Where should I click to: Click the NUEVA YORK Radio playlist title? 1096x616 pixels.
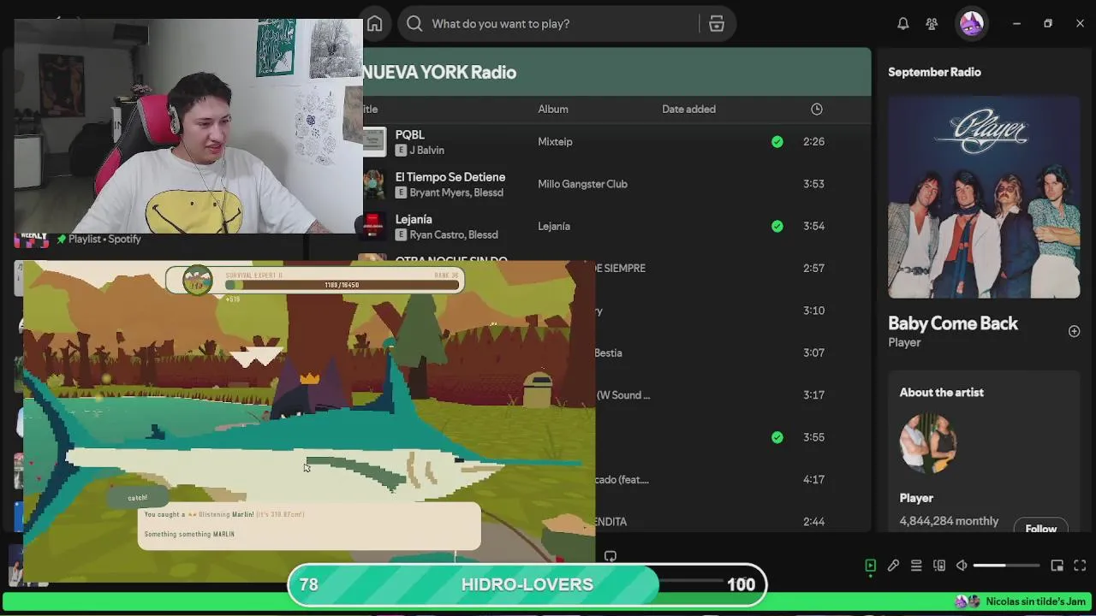(x=439, y=72)
